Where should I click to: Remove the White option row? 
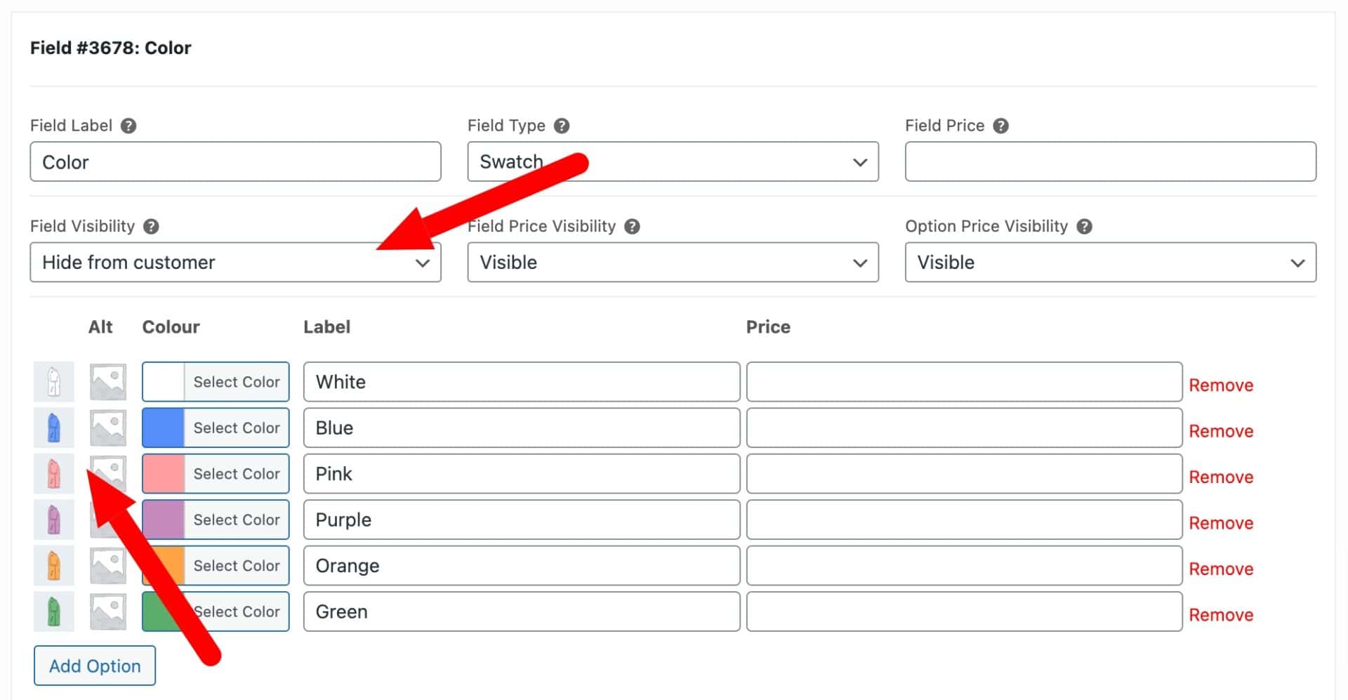click(1220, 385)
